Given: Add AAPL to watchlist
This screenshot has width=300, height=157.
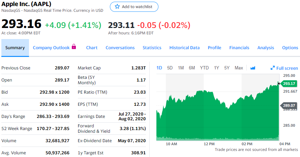Looking at the screenshot, I should click(x=134, y=7).
